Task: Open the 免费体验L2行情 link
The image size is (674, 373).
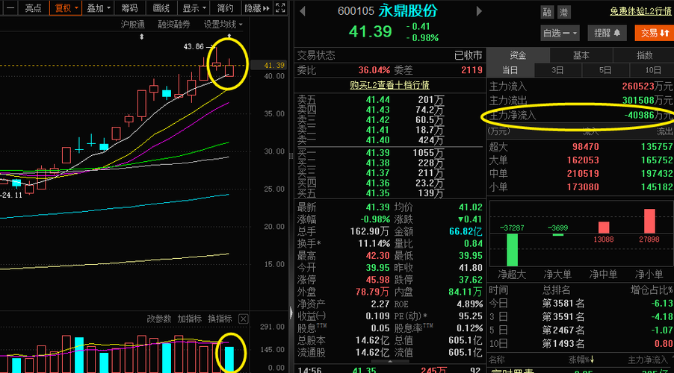Action: pyautogui.click(x=640, y=11)
